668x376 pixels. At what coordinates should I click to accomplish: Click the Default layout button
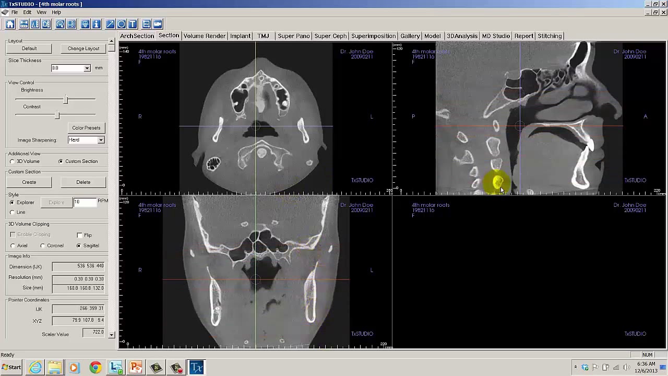[x=29, y=49]
